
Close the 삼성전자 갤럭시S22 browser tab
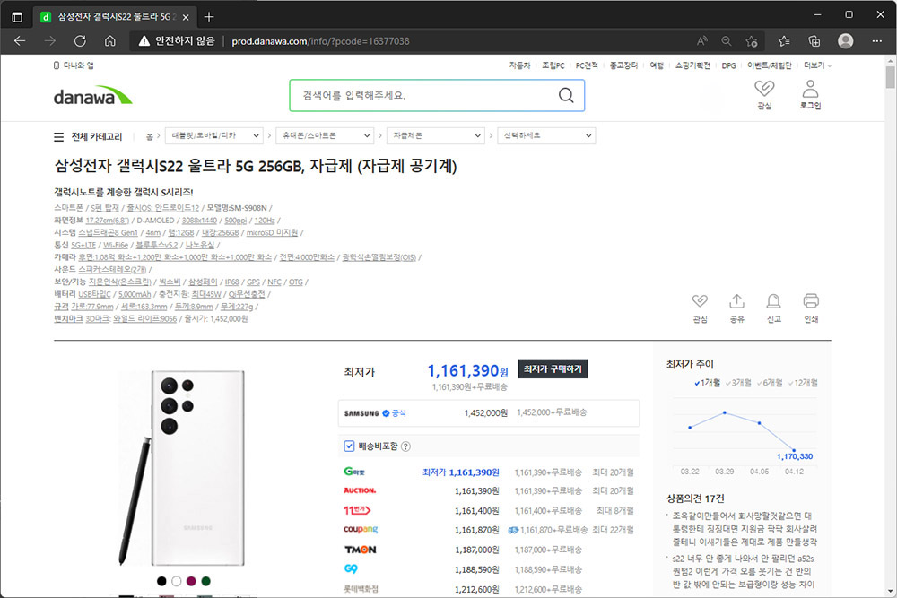point(186,17)
